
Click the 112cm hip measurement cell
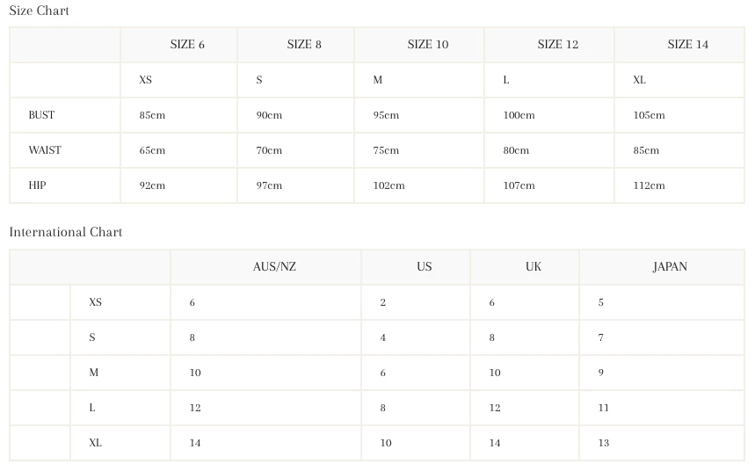(649, 185)
